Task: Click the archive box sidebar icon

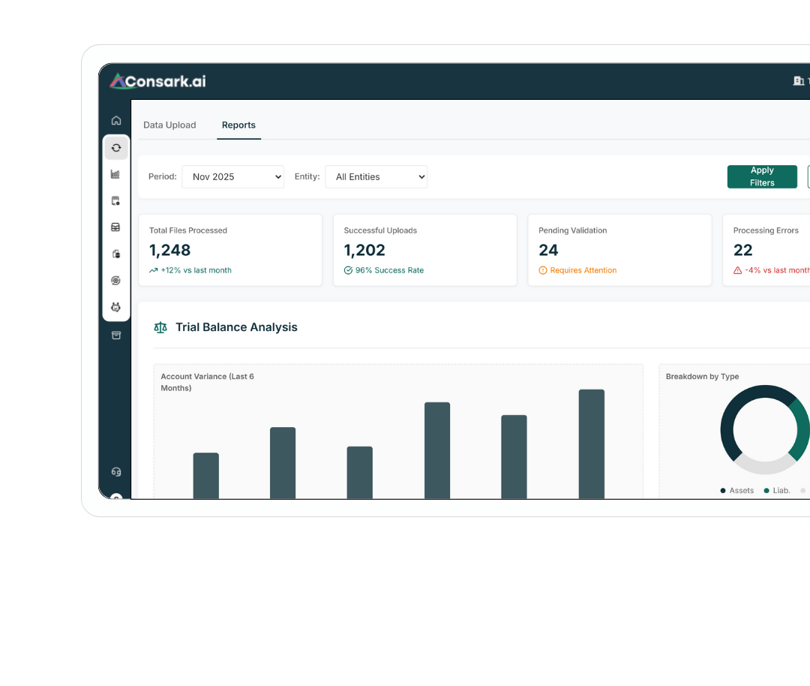Action: pos(116,335)
